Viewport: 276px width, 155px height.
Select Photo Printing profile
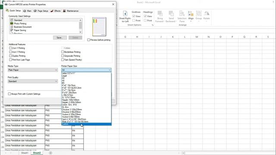(44, 24)
